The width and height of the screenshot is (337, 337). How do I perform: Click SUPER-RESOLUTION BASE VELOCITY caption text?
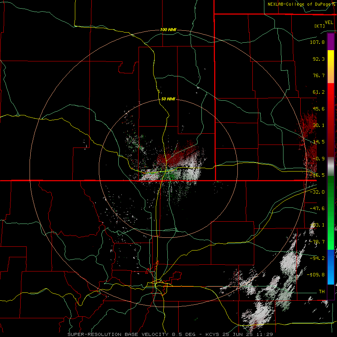[118, 334]
